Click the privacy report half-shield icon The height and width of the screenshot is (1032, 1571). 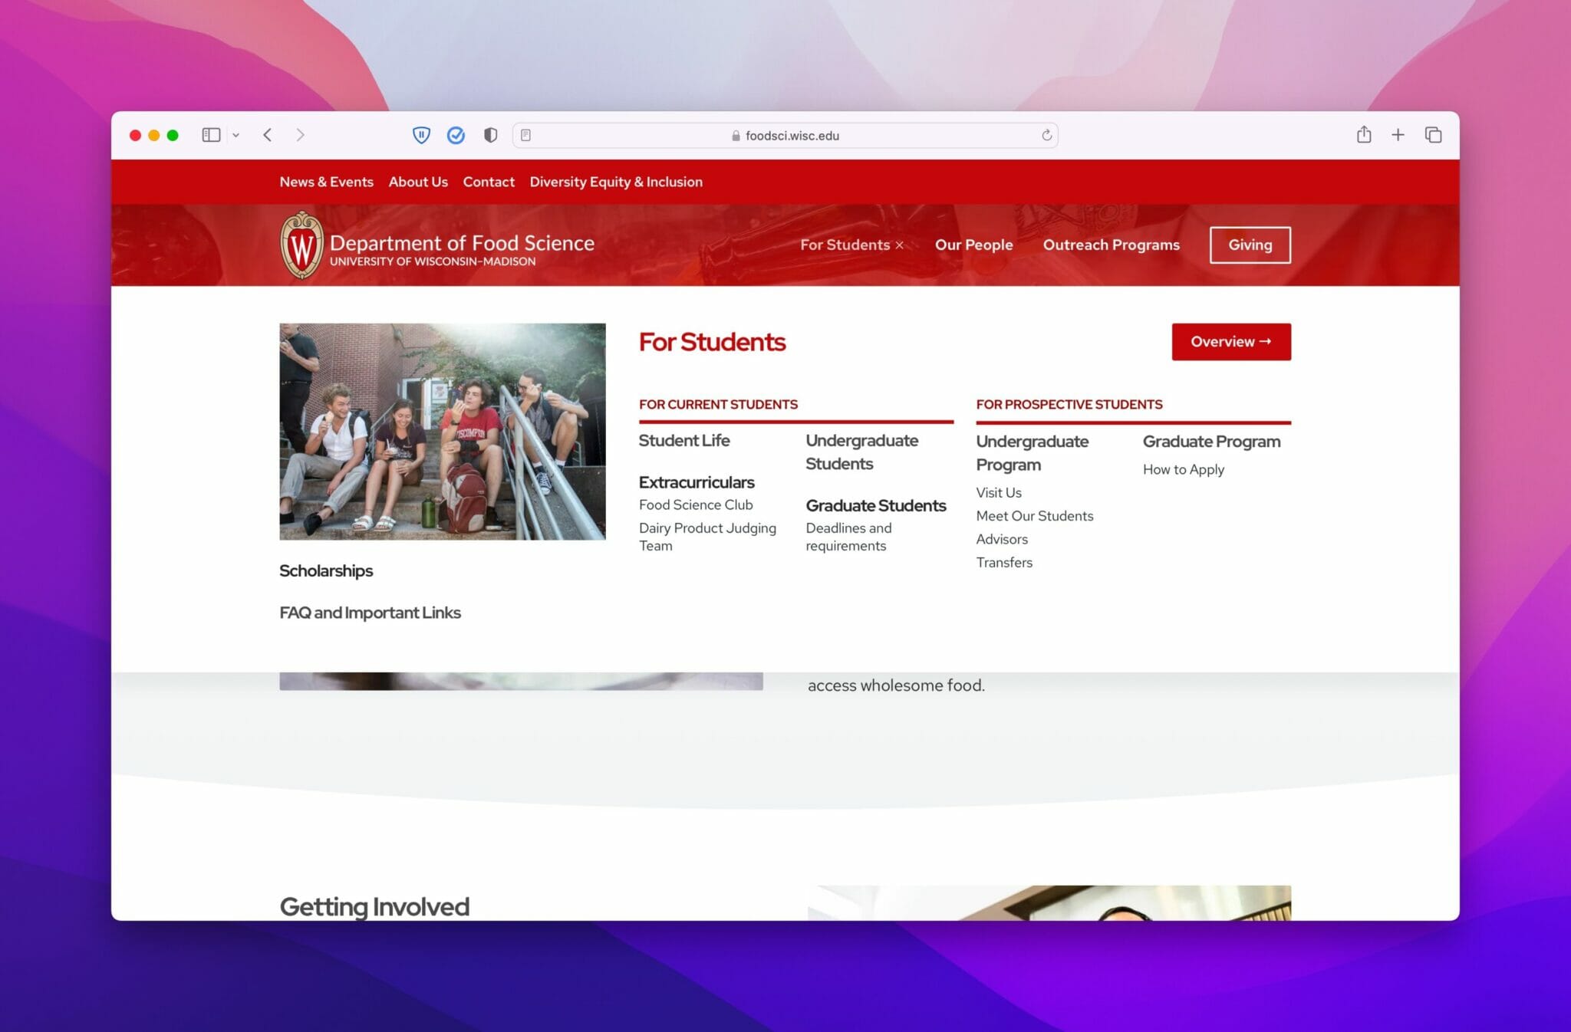(x=490, y=136)
